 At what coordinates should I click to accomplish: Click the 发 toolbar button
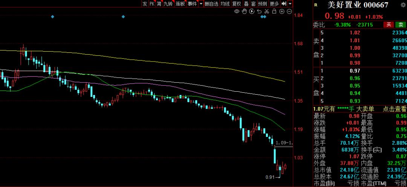tap(145, 4)
